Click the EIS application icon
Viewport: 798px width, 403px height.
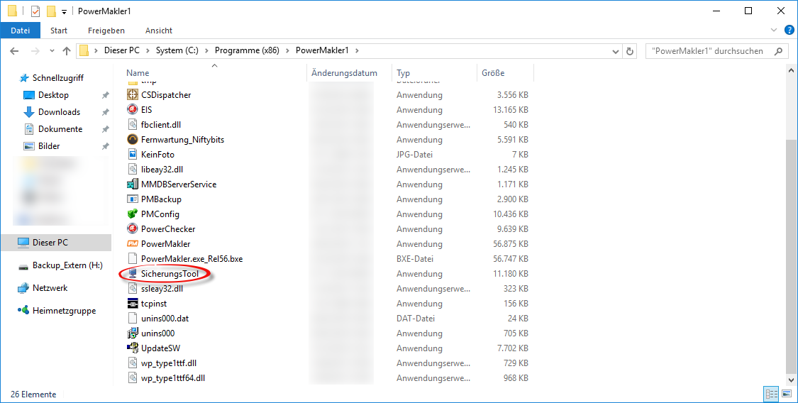pyautogui.click(x=133, y=109)
